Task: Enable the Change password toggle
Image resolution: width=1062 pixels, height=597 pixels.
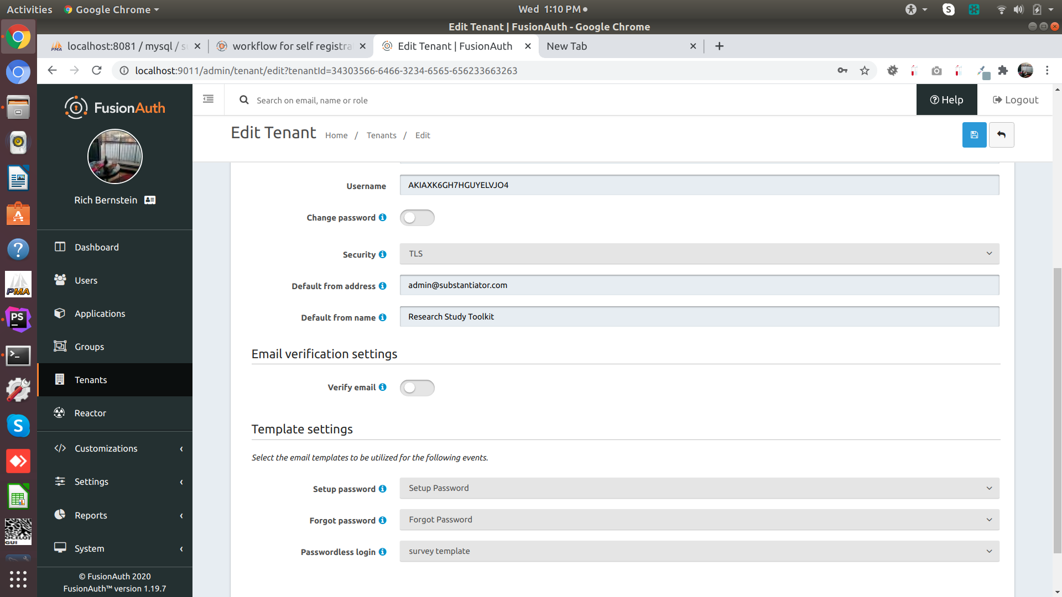Action: click(417, 218)
